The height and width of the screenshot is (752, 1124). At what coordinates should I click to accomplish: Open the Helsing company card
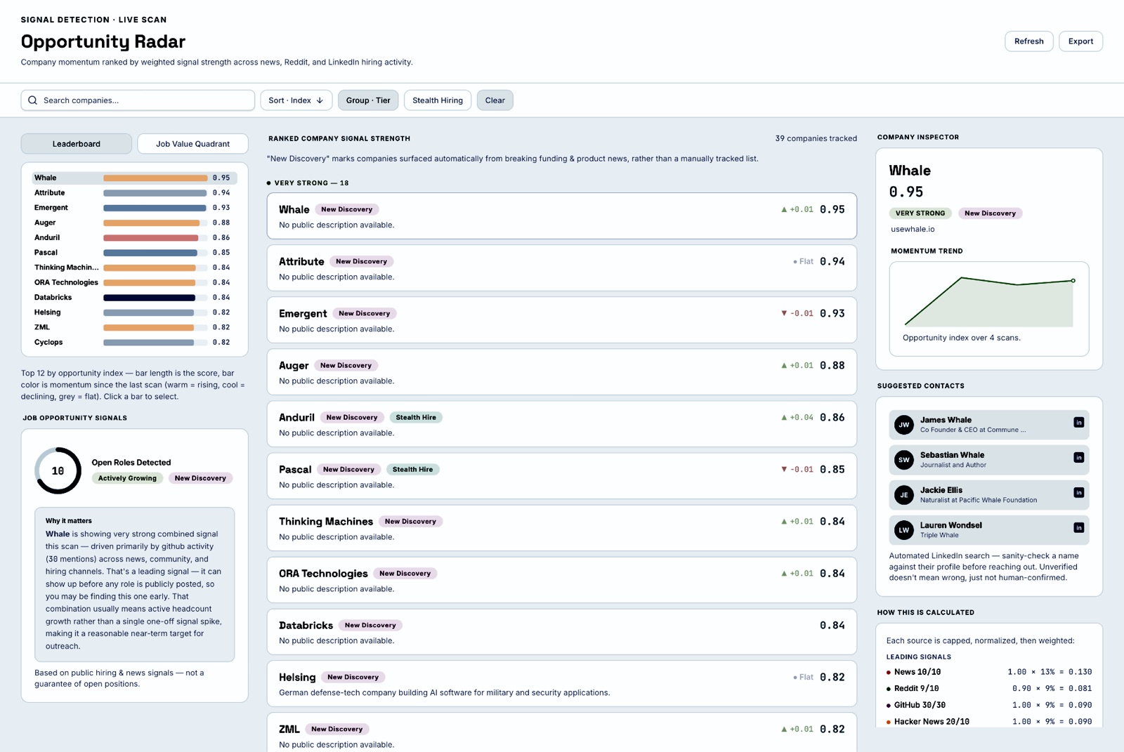[562, 684]
